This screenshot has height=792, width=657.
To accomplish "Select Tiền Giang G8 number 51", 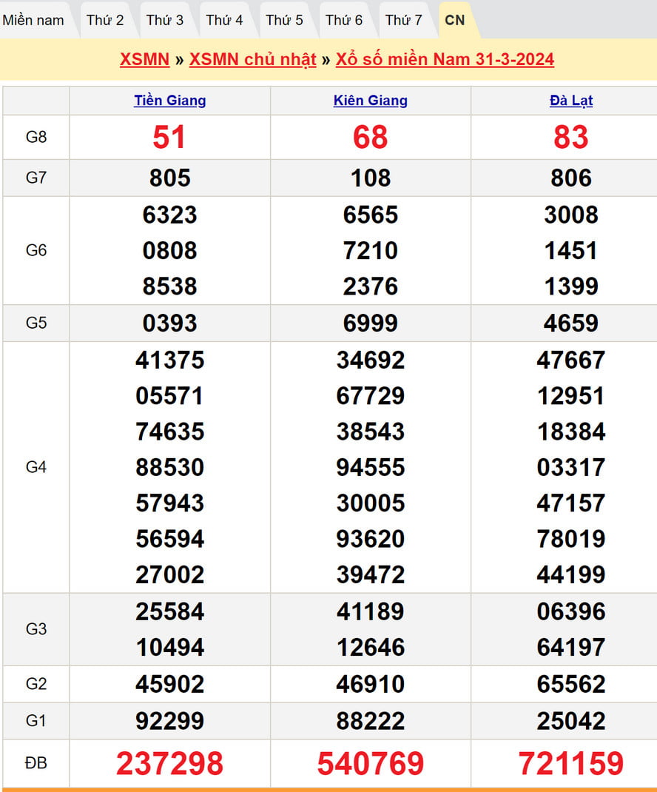I will coord(169,137).
